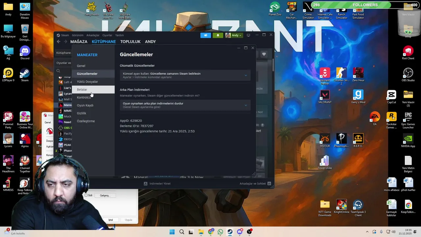Click the favorite heart icon in Steam
421x237 pixels.
click(x=264, y=54)
